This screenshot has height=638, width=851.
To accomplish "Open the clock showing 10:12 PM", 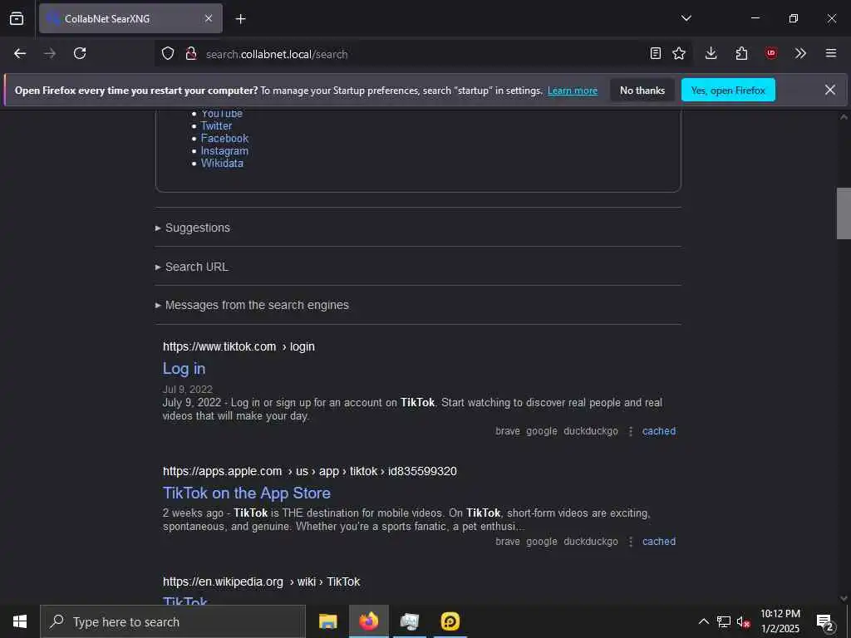I will [780, 621].
